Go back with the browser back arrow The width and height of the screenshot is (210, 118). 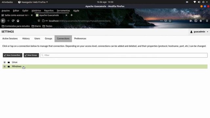3,21
